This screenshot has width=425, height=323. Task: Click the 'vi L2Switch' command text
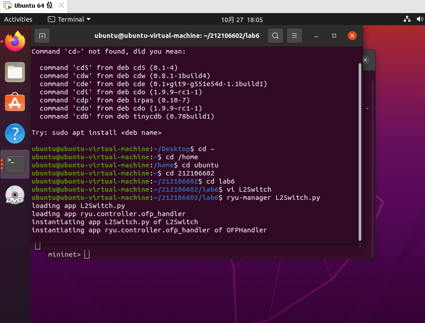(x=249, y=189)
